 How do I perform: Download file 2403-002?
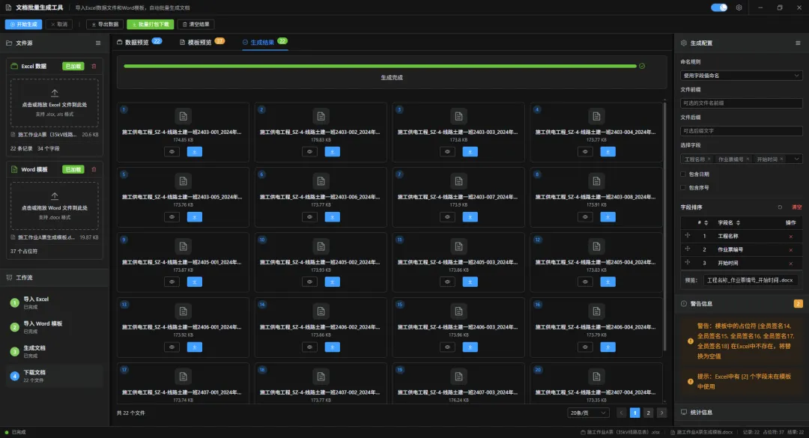pos(333,152)
